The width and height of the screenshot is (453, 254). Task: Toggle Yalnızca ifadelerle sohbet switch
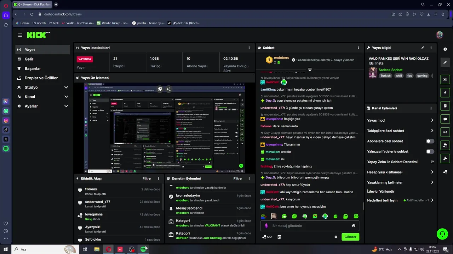pos(430,151)
